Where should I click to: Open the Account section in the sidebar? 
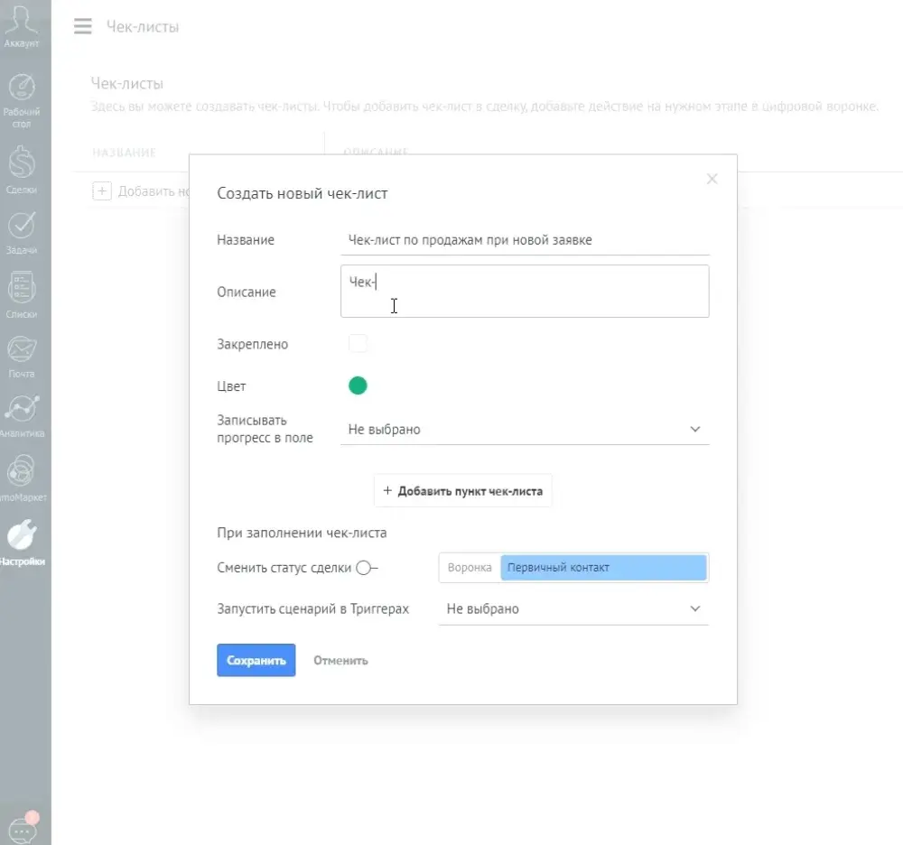[22, 26]
